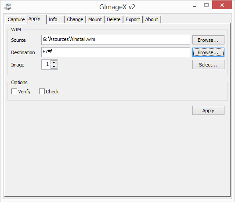Show the About tab
The height and width of the screenshot is (203, 235).
click(x=152, y=19)
